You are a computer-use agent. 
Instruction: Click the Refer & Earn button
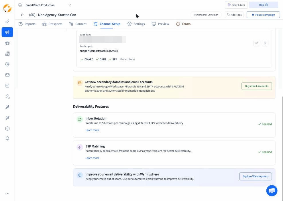236,5
